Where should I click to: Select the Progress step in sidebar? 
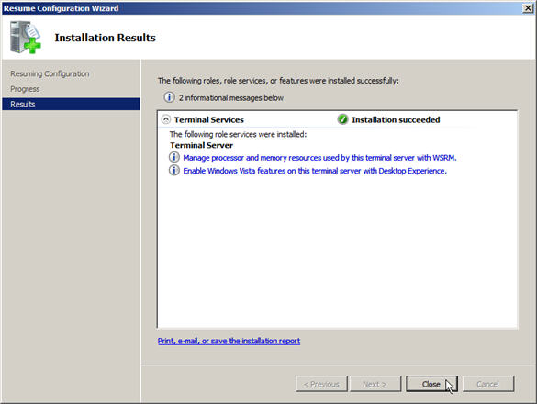(x=25, y=89)
